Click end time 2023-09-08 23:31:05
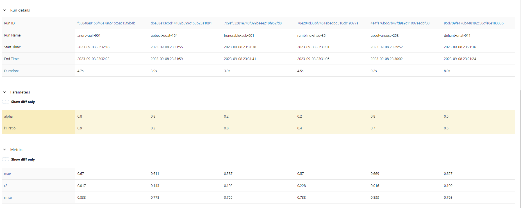521x208 pixels. click(x=313, y=59)
